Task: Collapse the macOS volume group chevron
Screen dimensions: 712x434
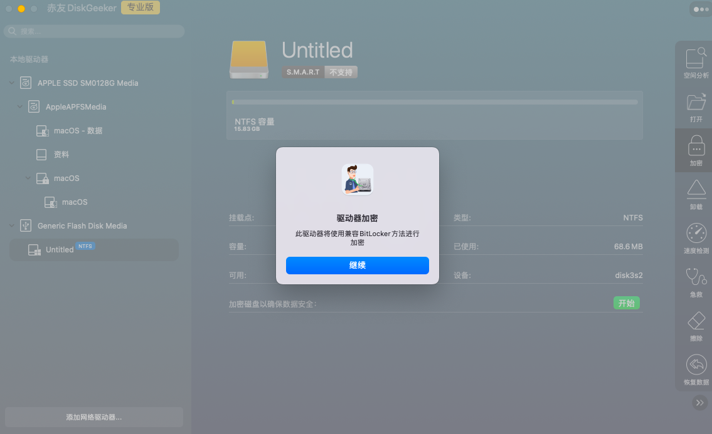Action: pyautogui.click(x=28, y=178)
